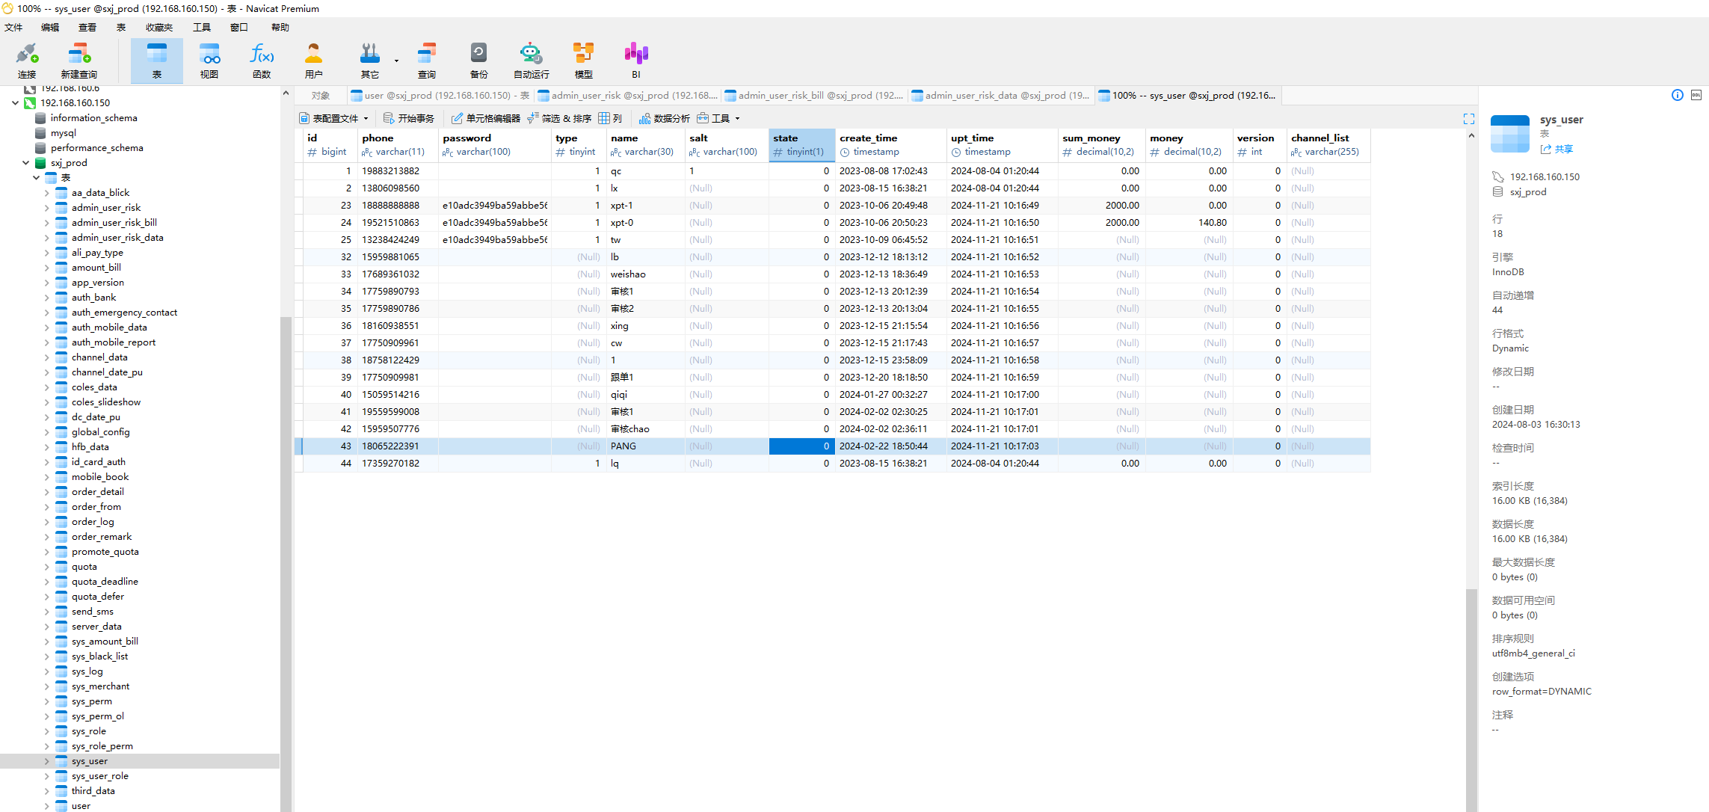Select create_time cell 2024-01-27 00:32:27
1709x812 pixels.
(890, 395)
